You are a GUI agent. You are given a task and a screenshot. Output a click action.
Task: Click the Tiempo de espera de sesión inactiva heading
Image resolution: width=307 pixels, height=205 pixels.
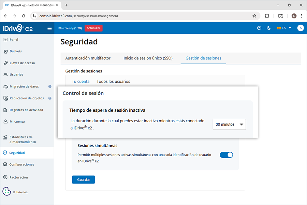(107, 110)
